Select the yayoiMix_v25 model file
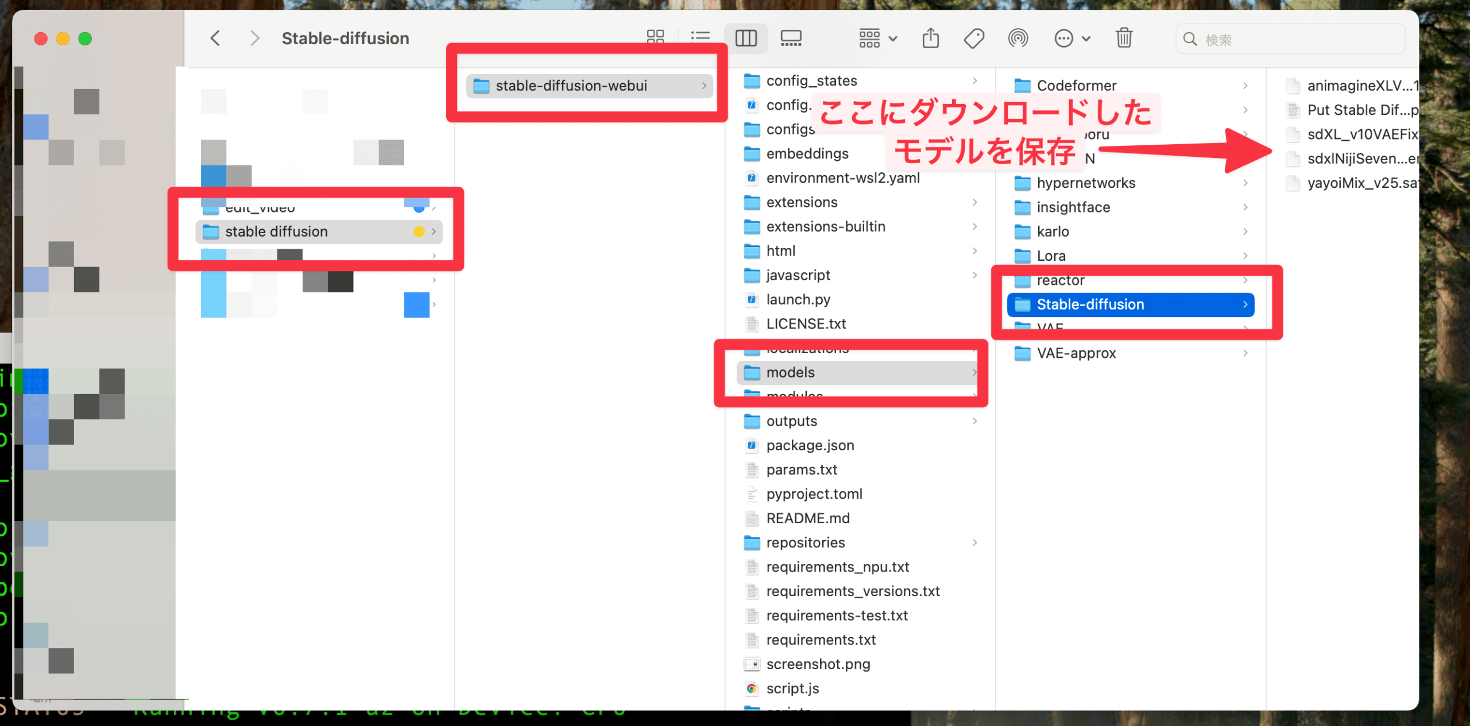The width and height of the screenshot is (1470, 726). coord(1355,183)
